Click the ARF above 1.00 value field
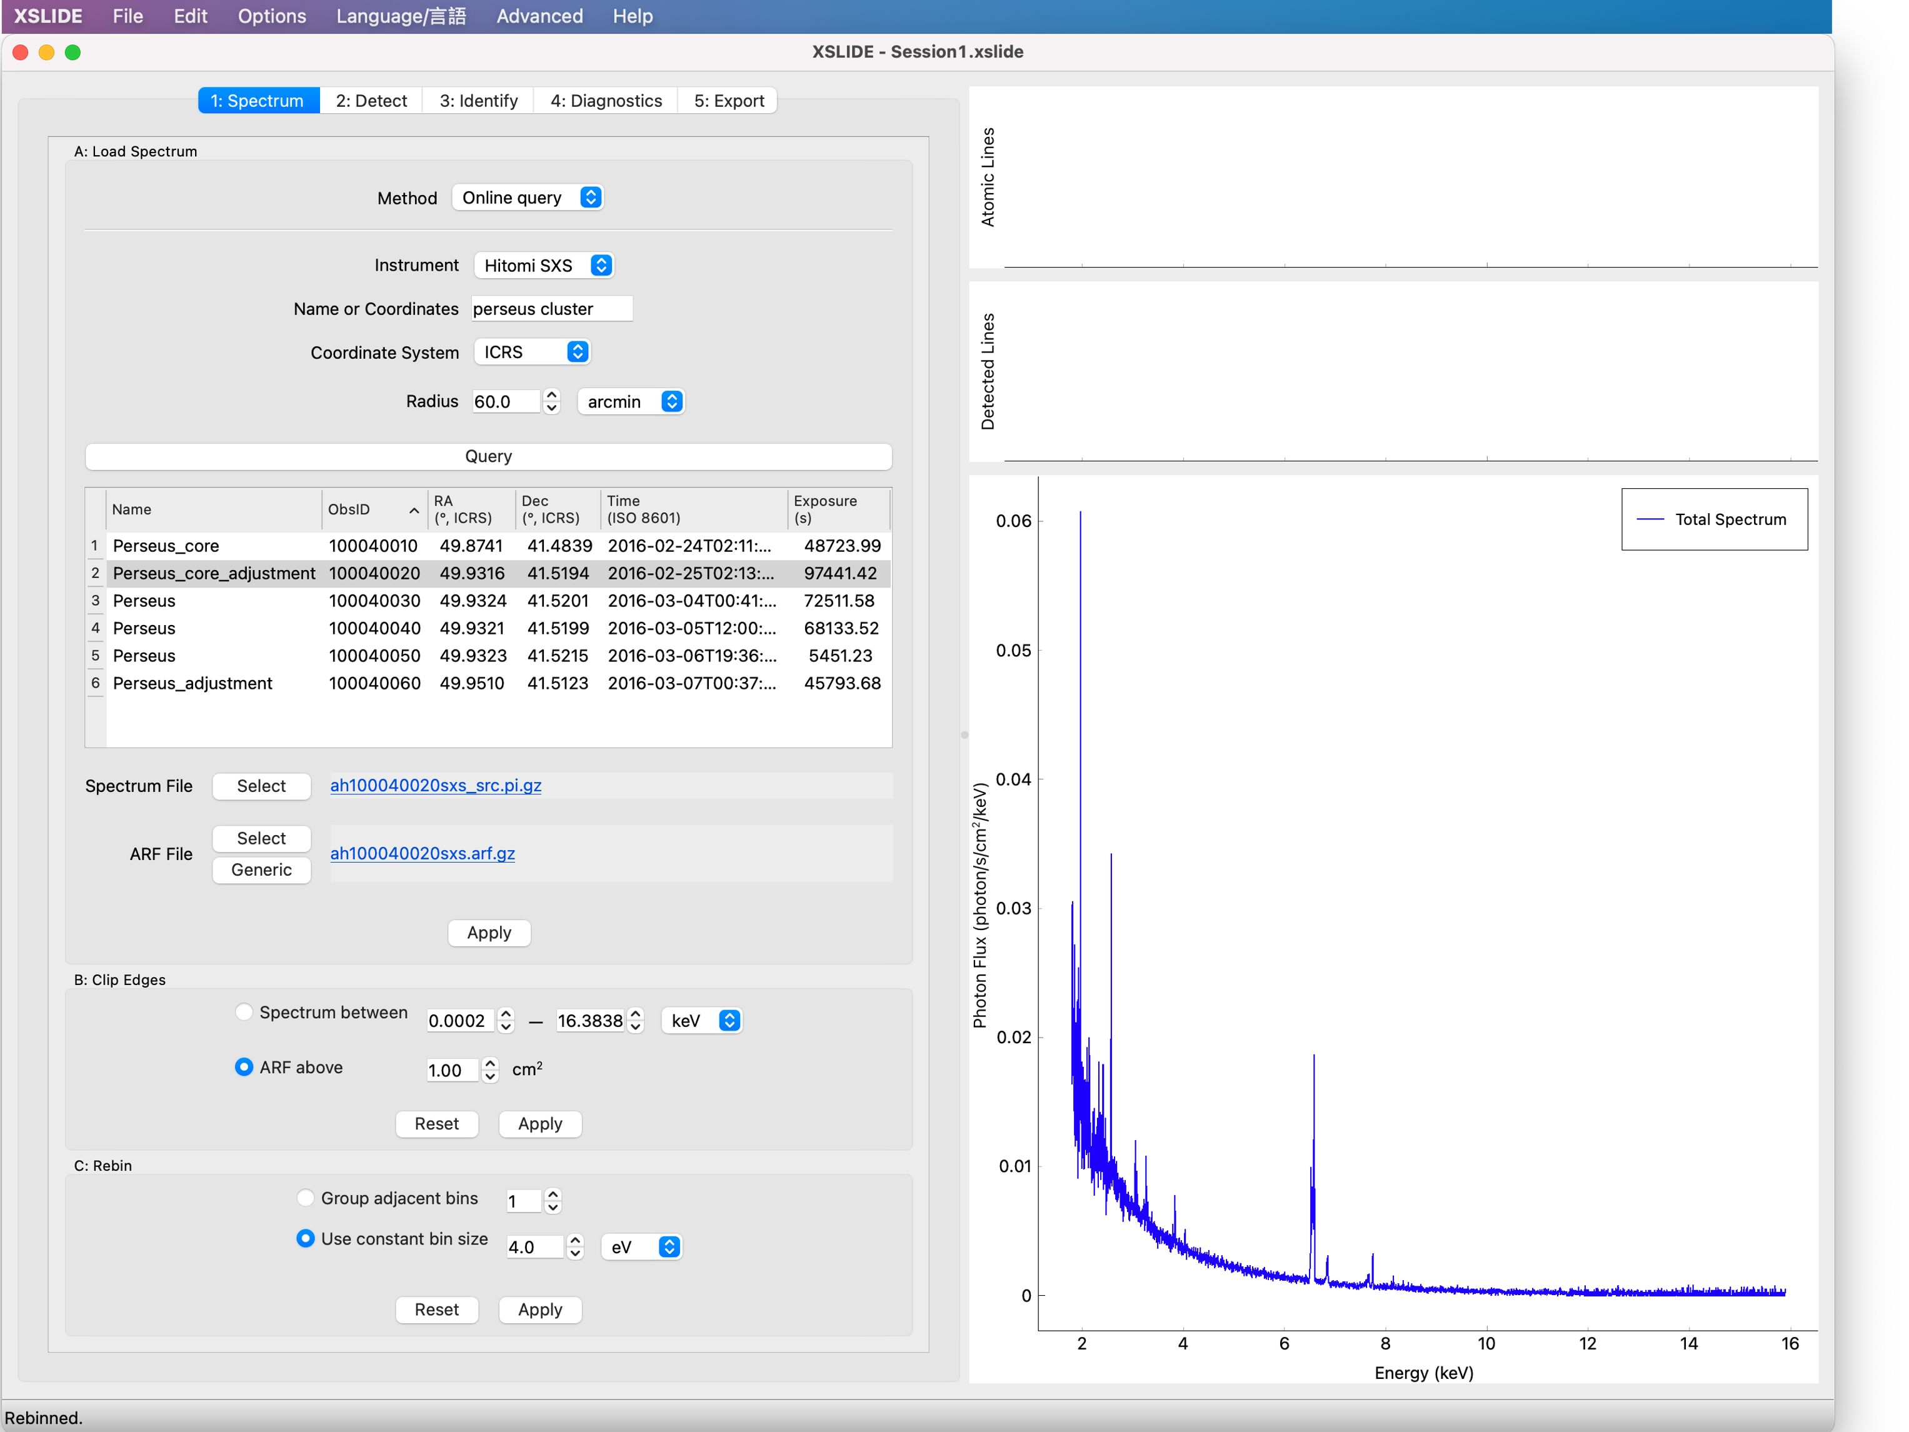 [452, 1070]
